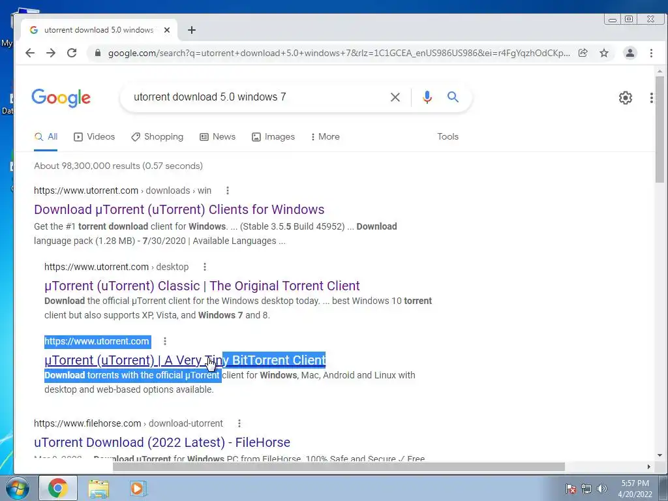This screenshot has height=501, width=668.
Task: Go back with the browser back arrow
Action: coord(30,53)
